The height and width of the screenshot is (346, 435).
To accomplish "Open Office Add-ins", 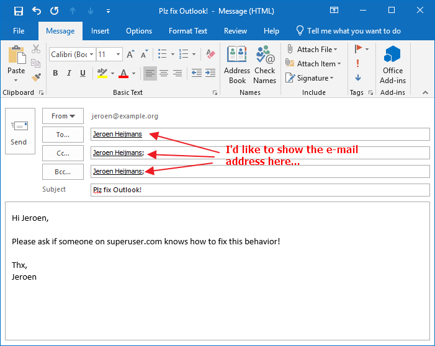I will [393, 65].
